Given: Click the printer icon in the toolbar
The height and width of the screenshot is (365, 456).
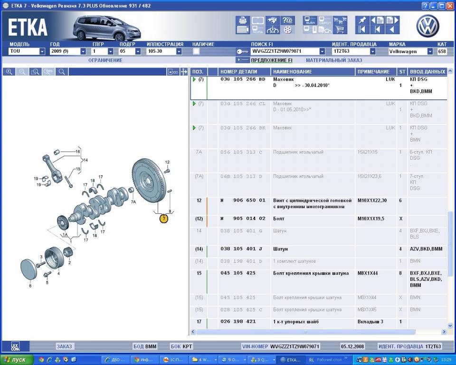Looking at the screenshot, I should click(243, 20).
